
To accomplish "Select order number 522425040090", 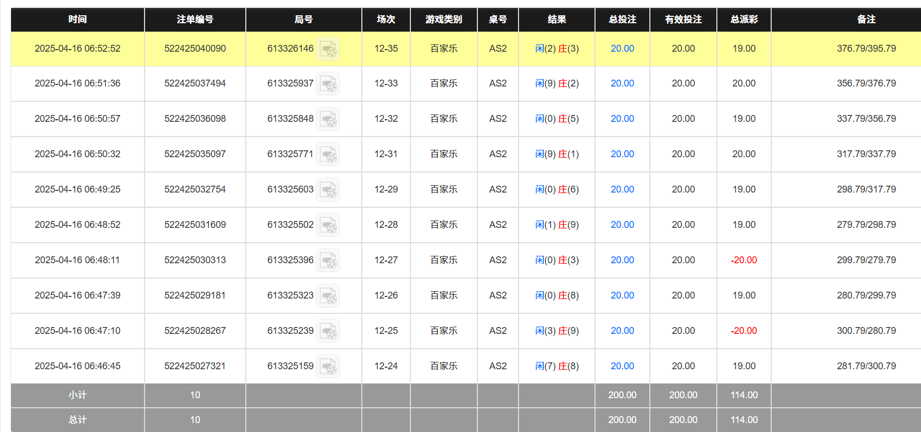I will click(x=195, y=49).
